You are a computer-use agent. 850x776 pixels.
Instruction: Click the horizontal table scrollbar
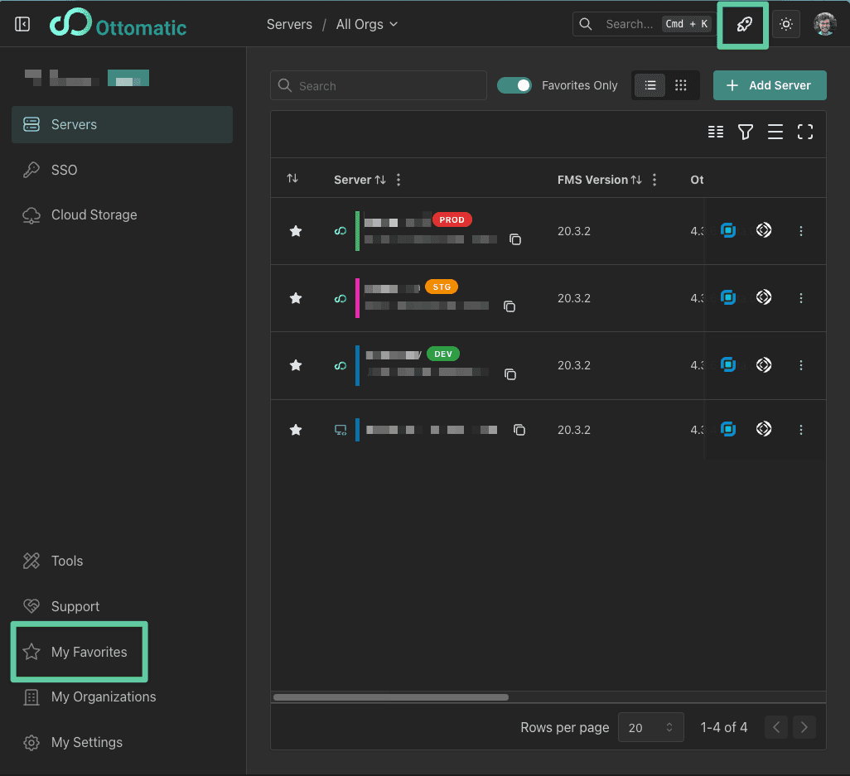[391, 697]
